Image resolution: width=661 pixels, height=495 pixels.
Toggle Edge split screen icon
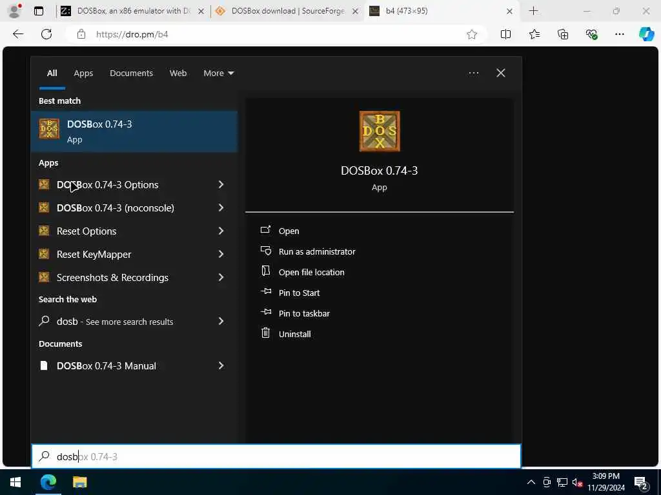click(x=505, y=35)
